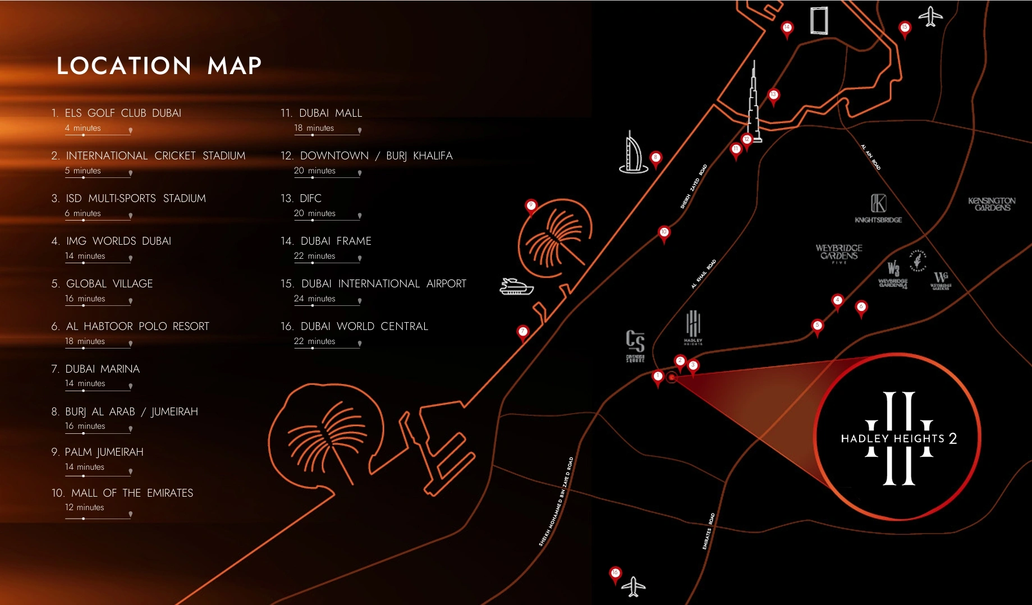Select map pin number 10 on the map
The image size is (1032, 605).
click(x=664, y=233)
